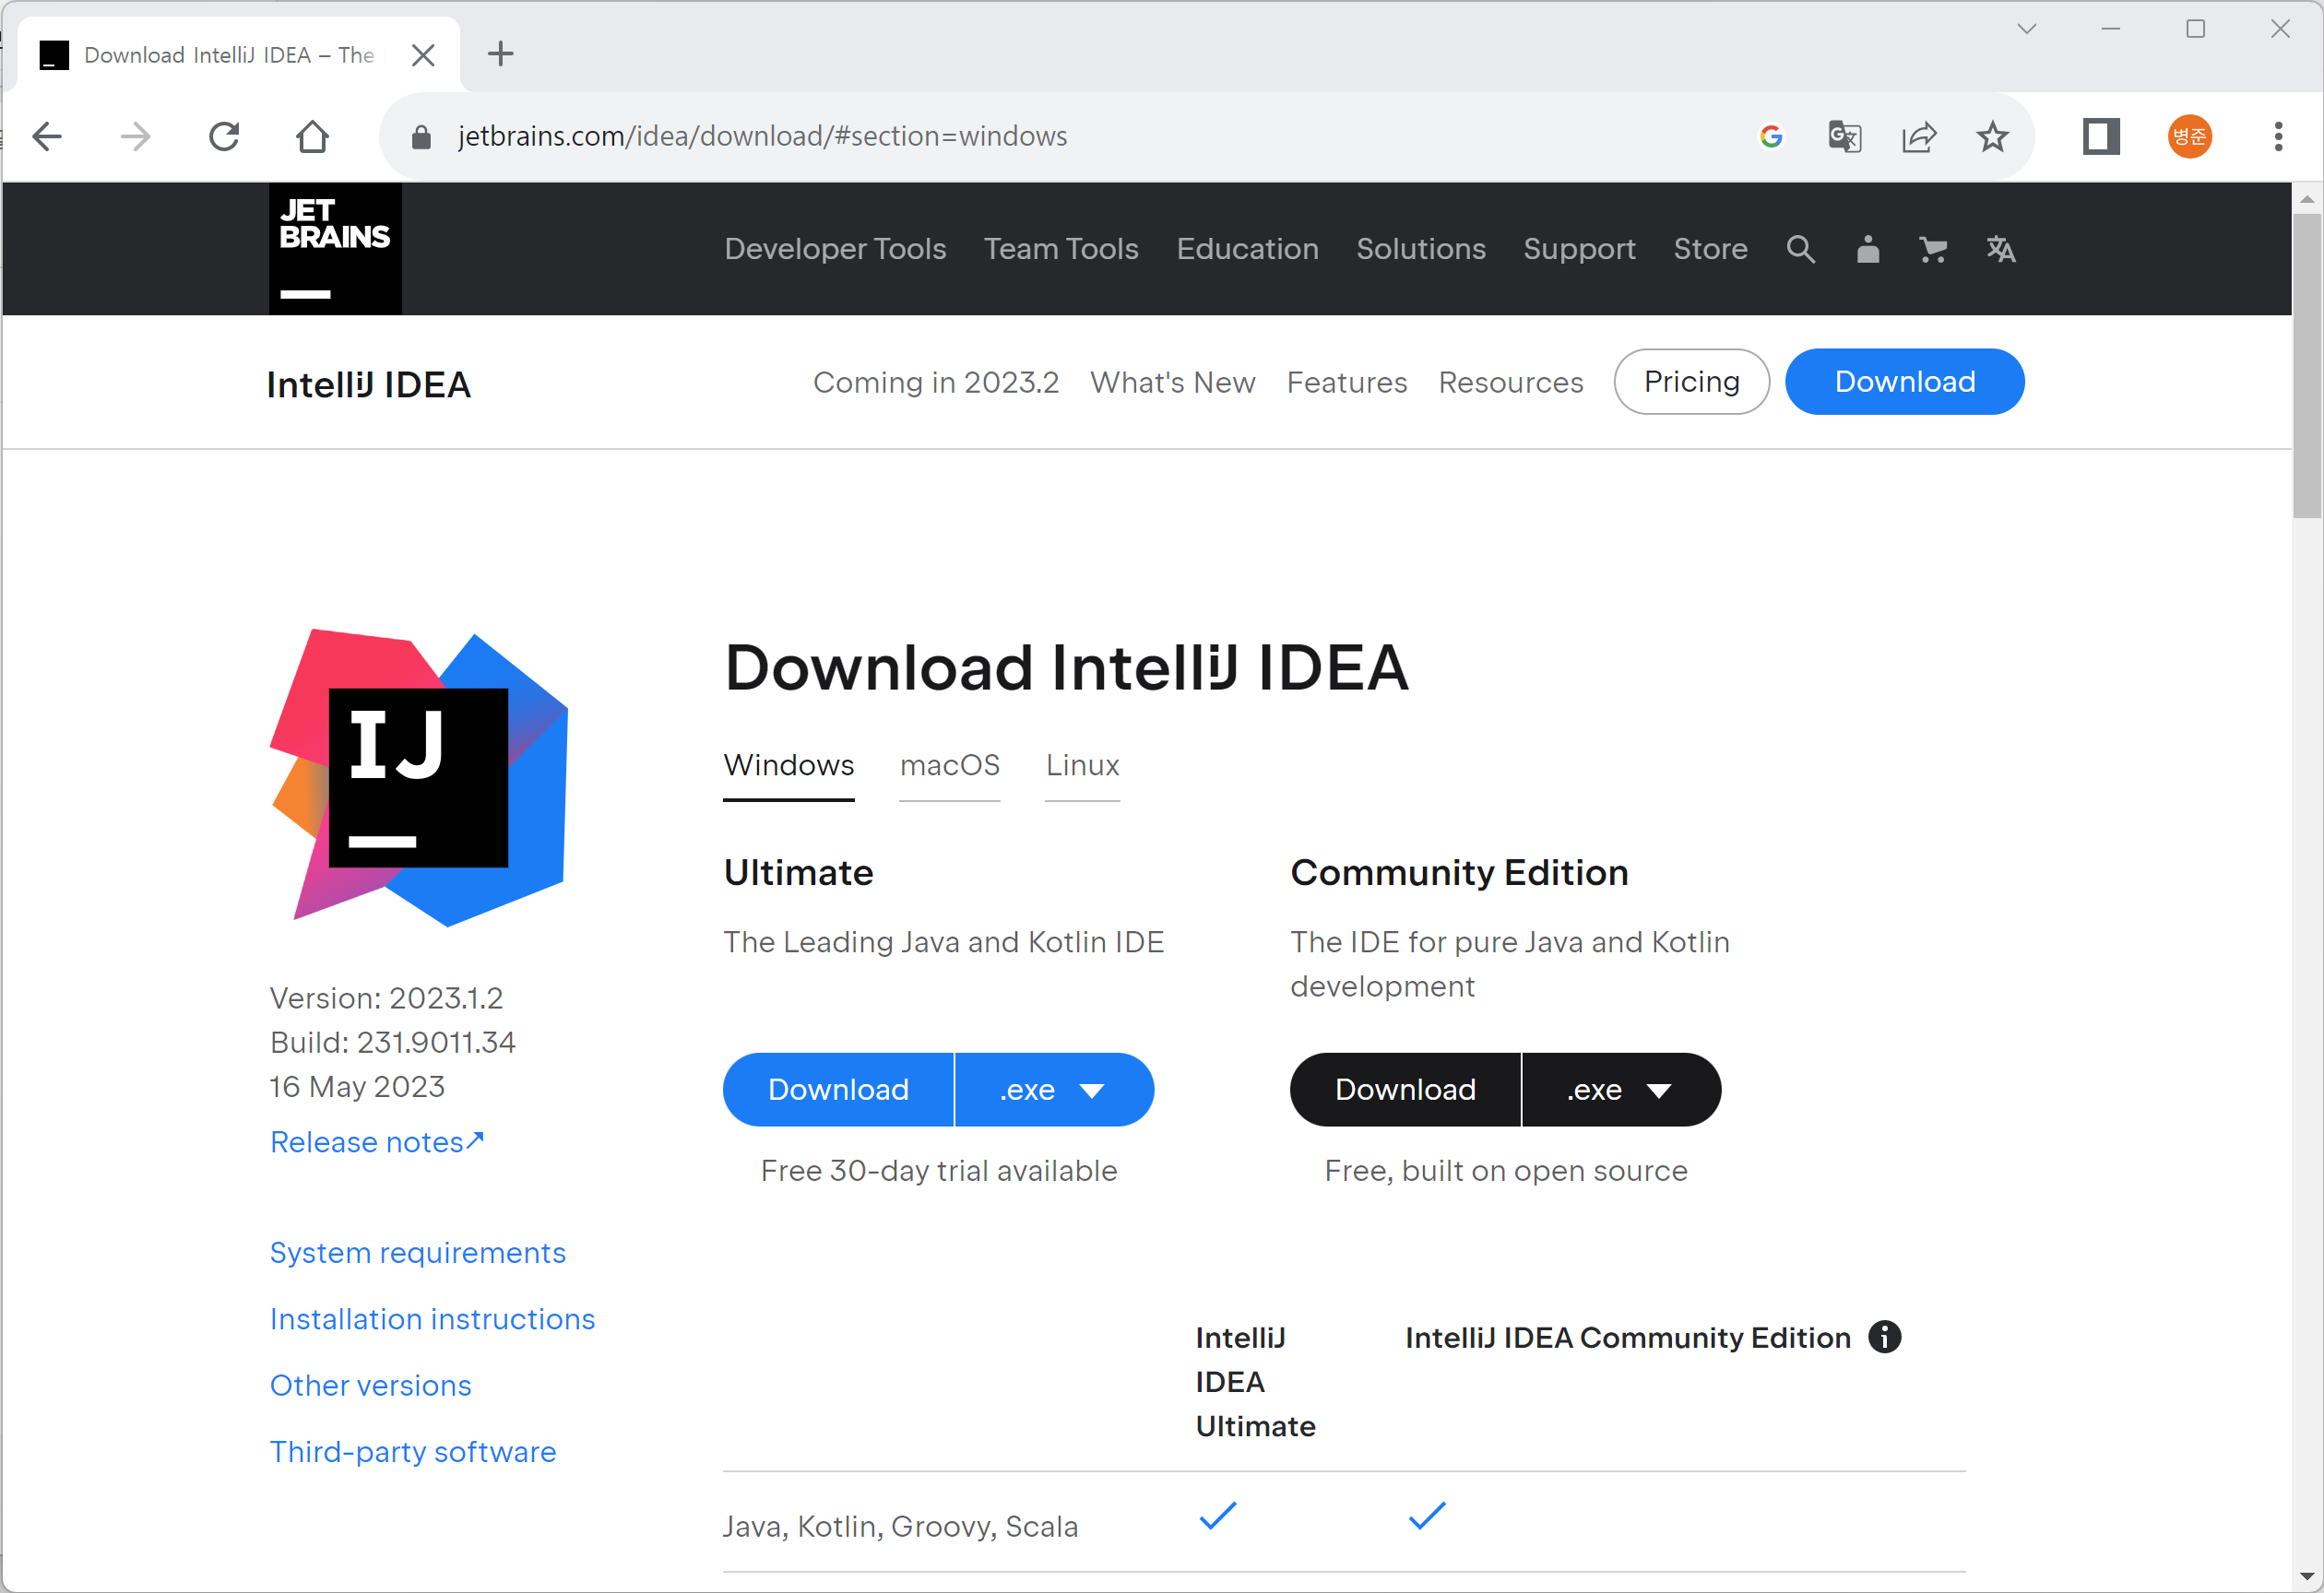Switch to the macOS tab
Screen dimensions: 2324x1593
tap(949, 765)
